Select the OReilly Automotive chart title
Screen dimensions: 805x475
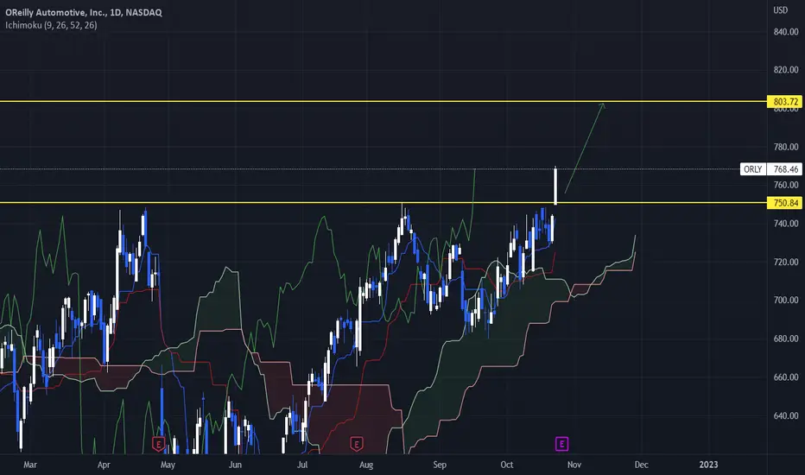(x=84, y=12)
